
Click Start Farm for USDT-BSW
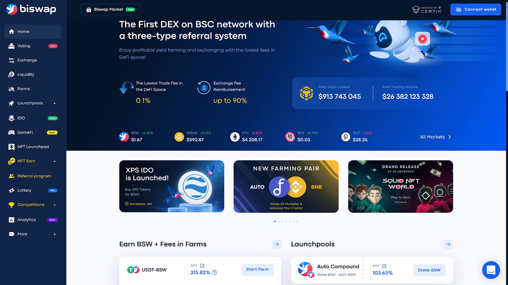click(x=258, y=269)
